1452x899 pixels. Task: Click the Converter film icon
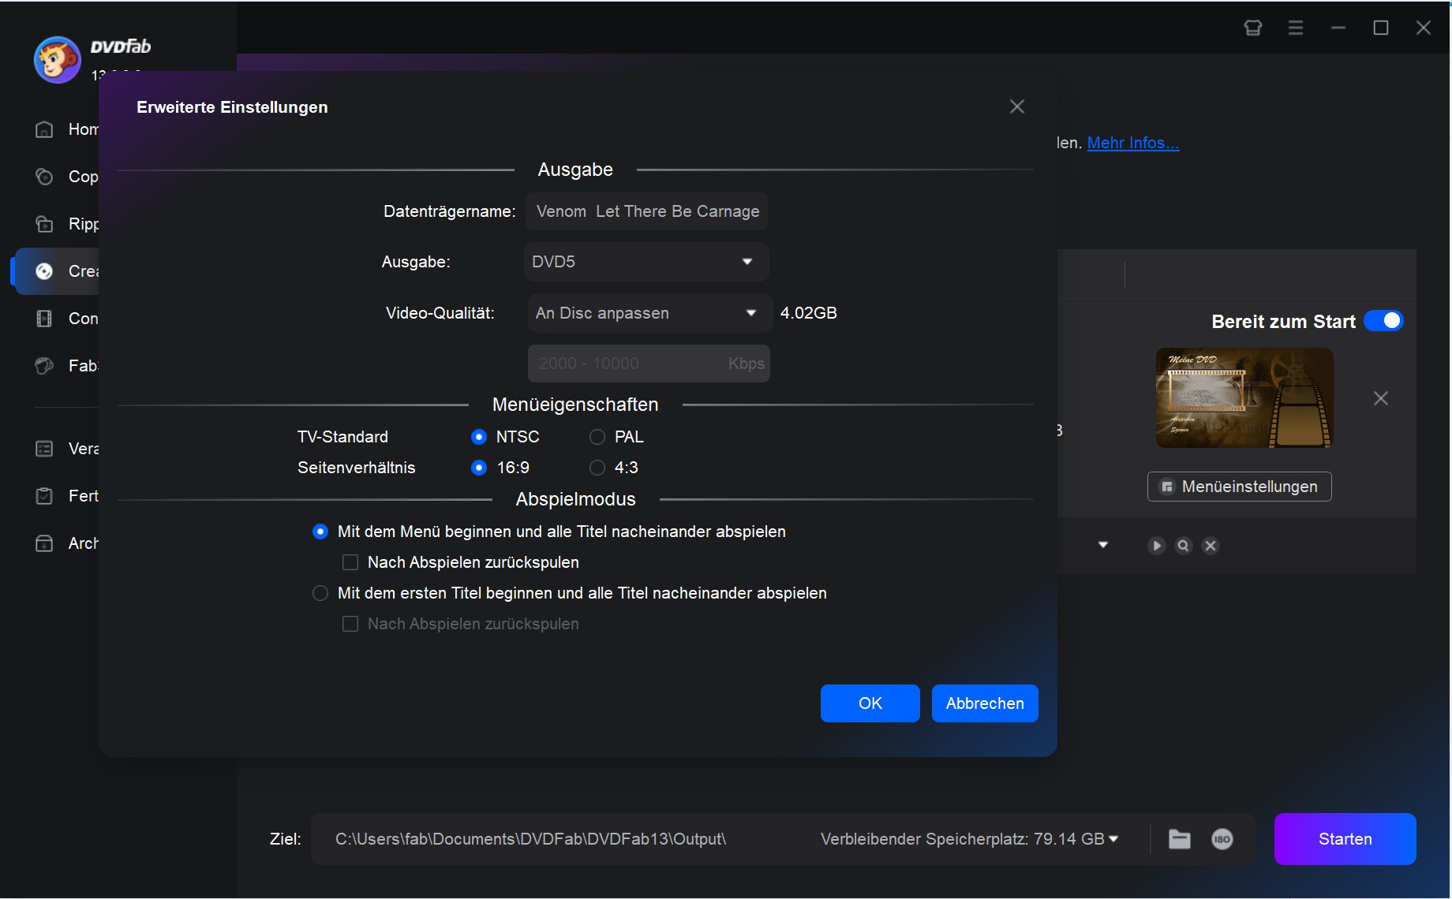(x=44, y=319)
